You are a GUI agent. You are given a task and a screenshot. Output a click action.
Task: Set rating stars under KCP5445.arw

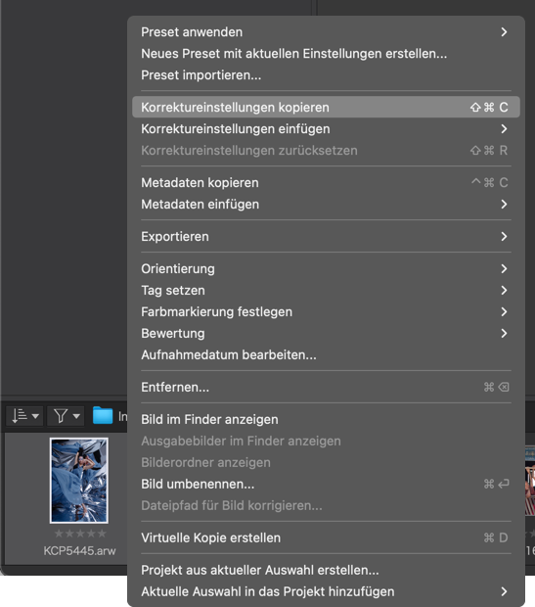pyautogui.click(x=80, y=534)
